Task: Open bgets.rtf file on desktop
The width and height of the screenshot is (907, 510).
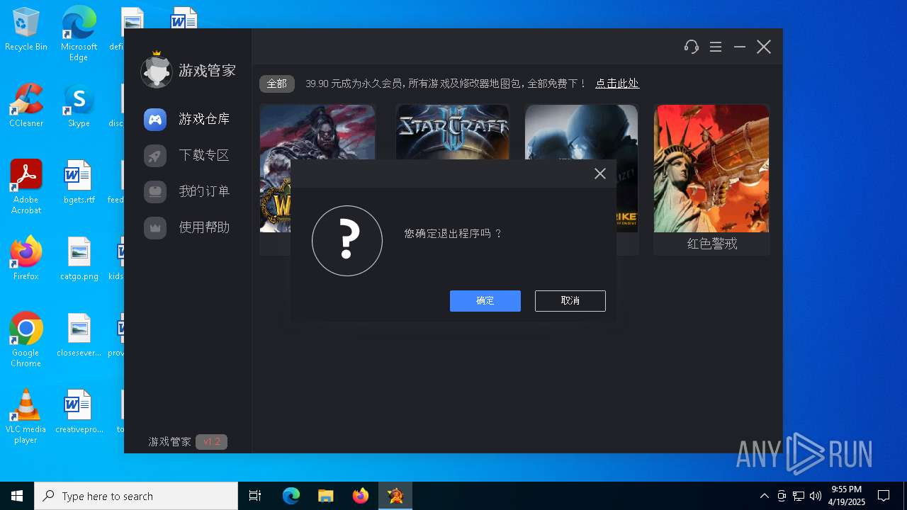Action: pos(79,182)
